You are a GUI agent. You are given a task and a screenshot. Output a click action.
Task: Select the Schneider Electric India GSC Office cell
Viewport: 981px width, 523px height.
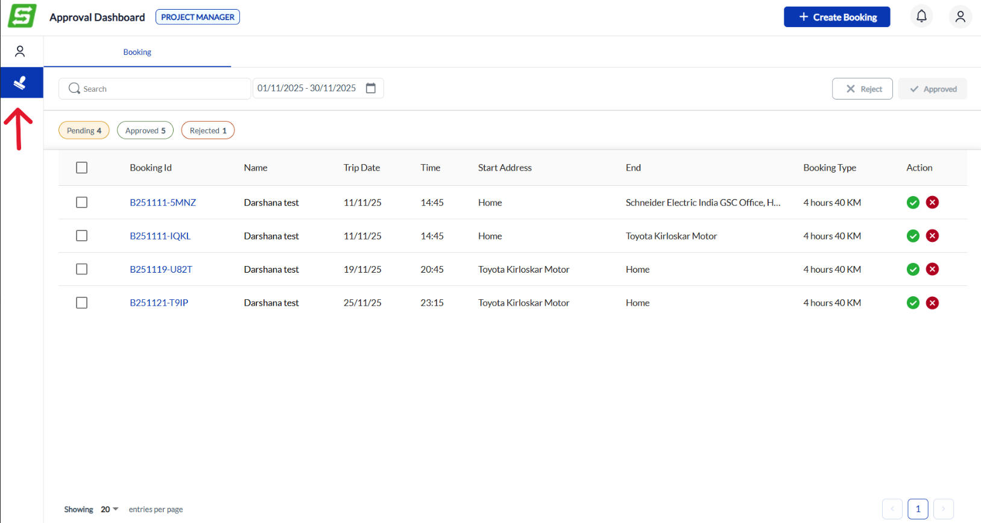tap(703, 203)
